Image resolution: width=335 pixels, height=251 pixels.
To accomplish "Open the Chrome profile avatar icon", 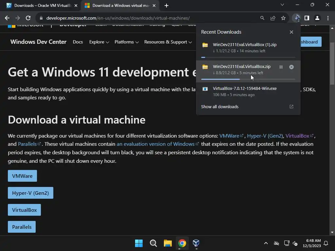I will pyautogui.click(x=317, y=18).
